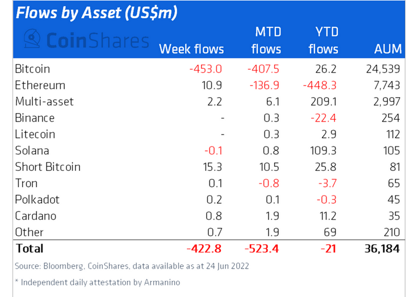This screenshot has height=297, width=419.
Task: Click the Tron row label
Action: pos(28,183)
